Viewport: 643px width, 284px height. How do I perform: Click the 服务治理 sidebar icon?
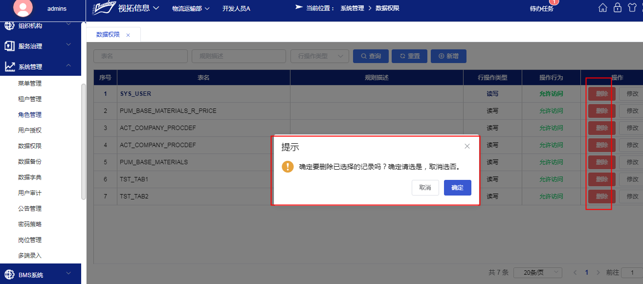point(9,46)
